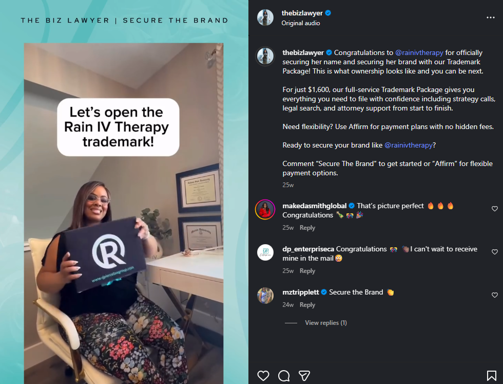Share the post via paper plane icon

[304, 375]
